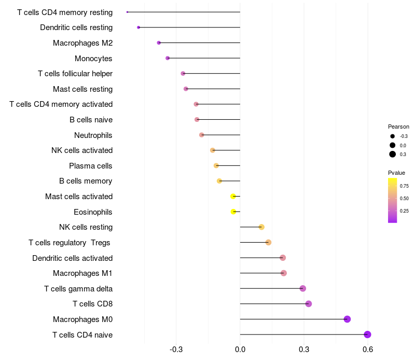Screen dimensions: 415x363
Task: Click the T cells CD4 naive data point
Action: click(367, 334)
